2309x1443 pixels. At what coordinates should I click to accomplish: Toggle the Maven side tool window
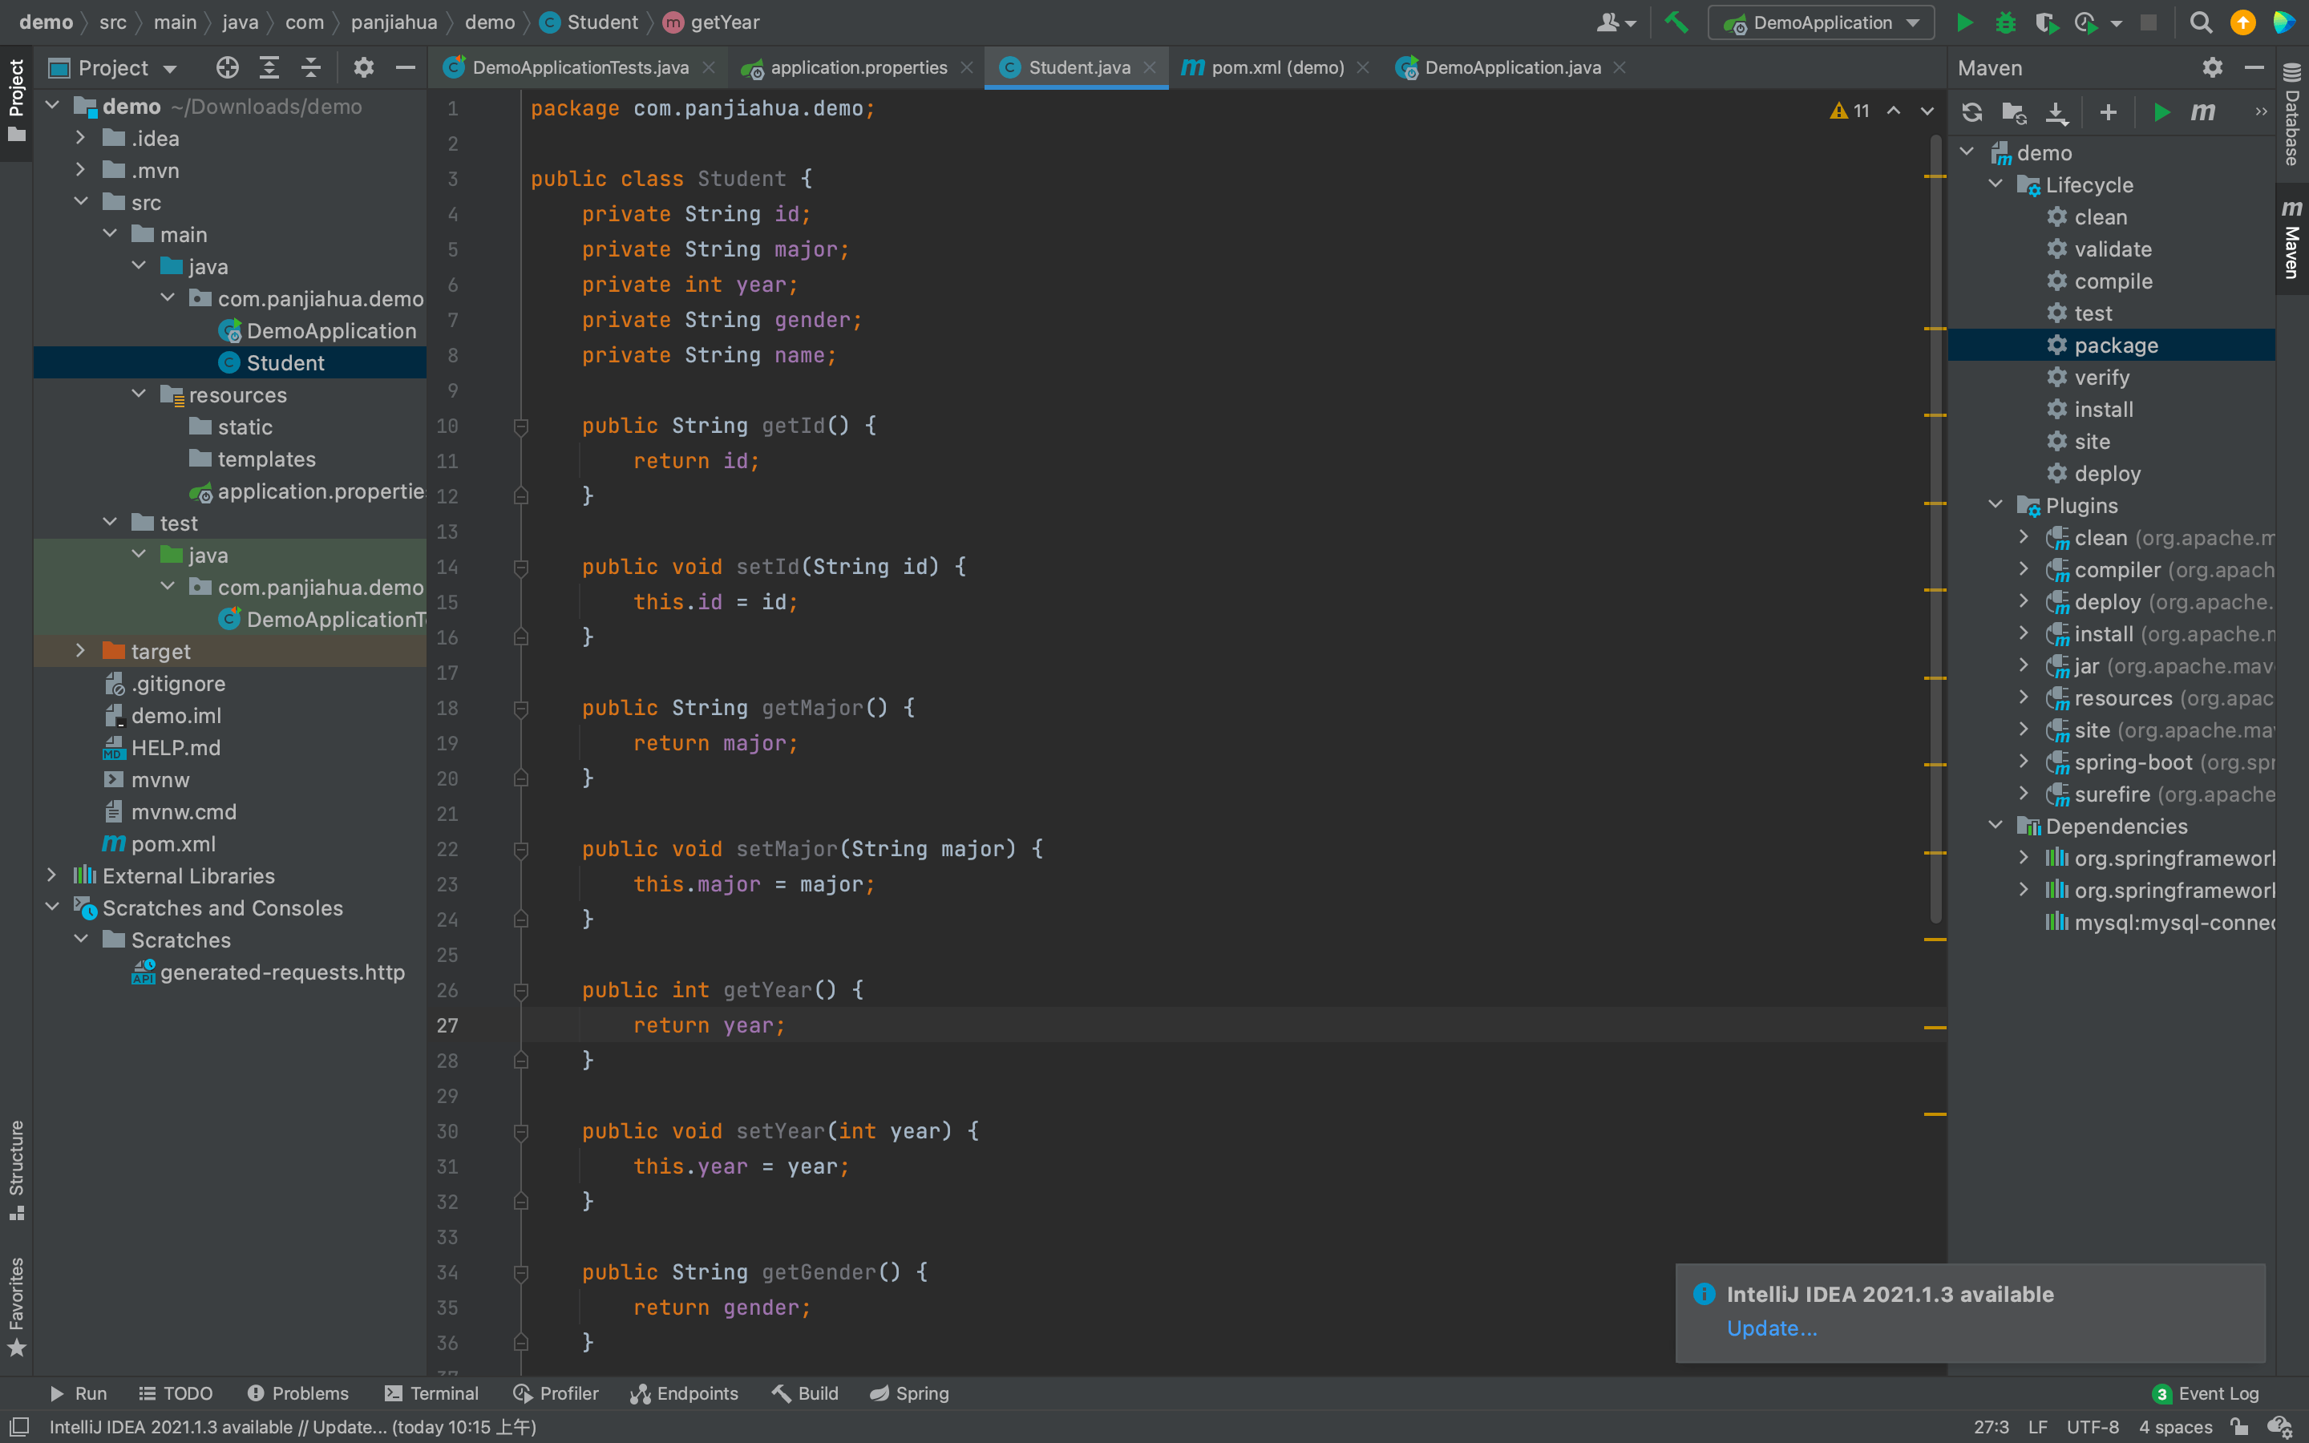point(2292,239)
